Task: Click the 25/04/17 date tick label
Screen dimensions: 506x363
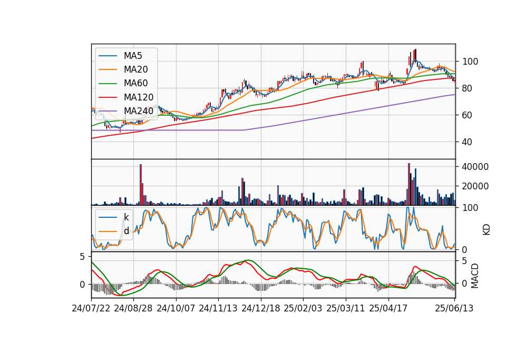Action: click(x=388, y=308)
